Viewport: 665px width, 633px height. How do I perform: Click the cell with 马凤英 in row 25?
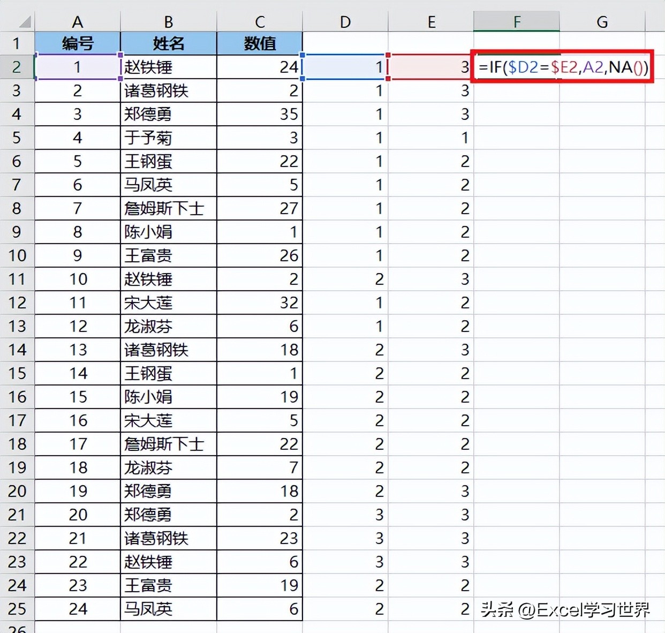(x=168, y=609)
